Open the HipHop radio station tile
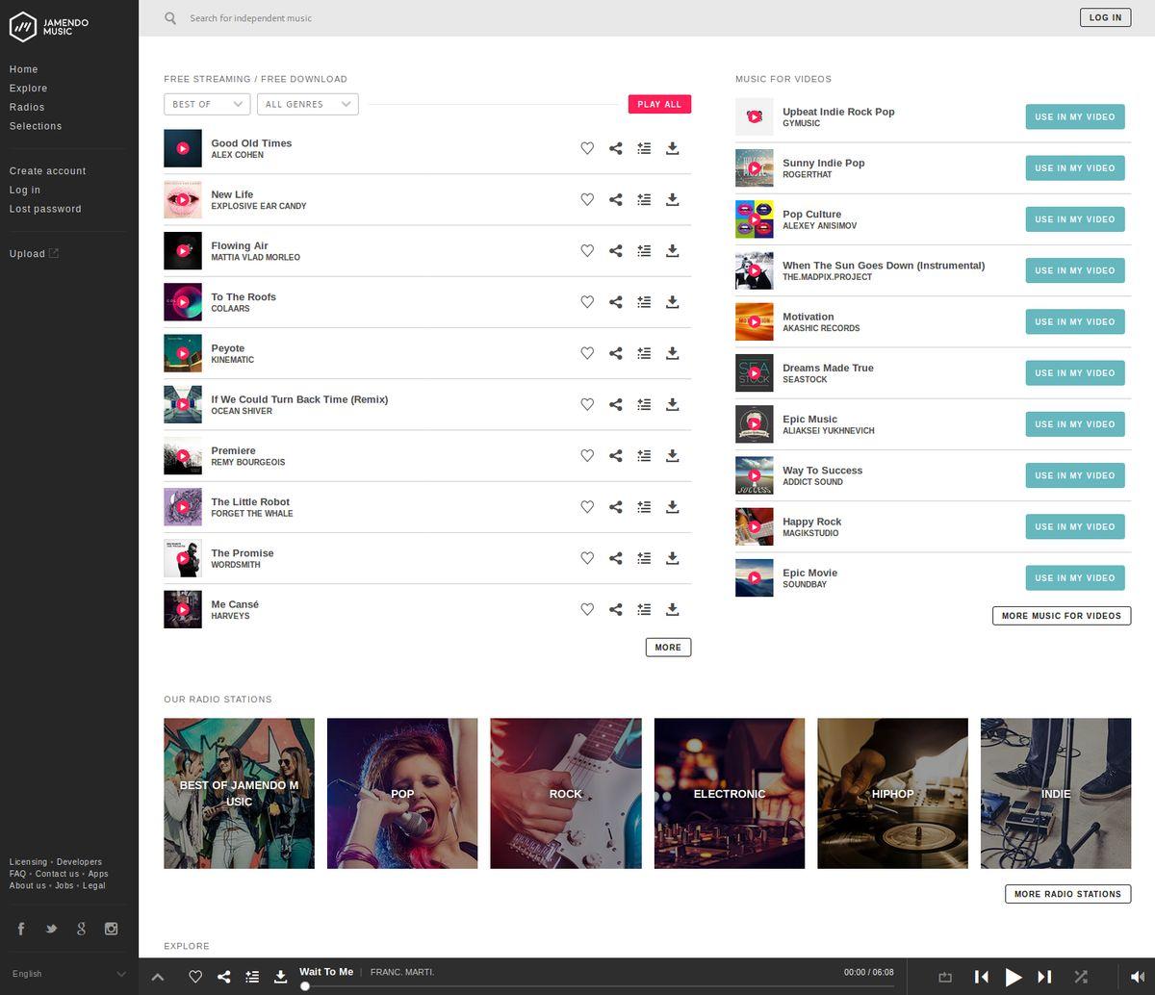Image resolution: width=1155 pixels, height=995 pixels. [892, 794]
